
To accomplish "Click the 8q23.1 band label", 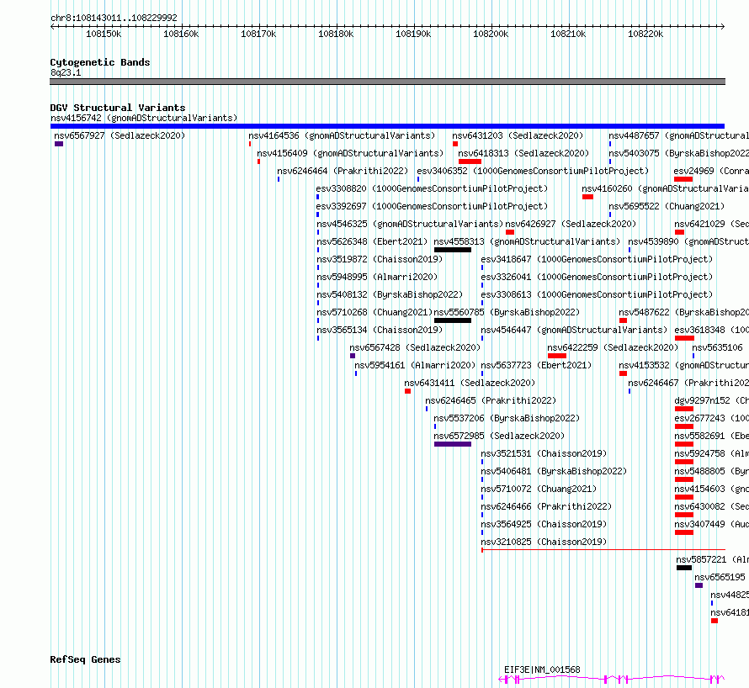I will tap(66, 72).
